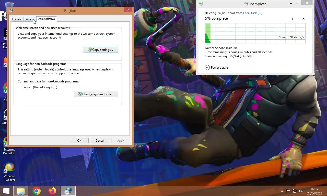Open the Local Disk (C:) link

point(253,13)
